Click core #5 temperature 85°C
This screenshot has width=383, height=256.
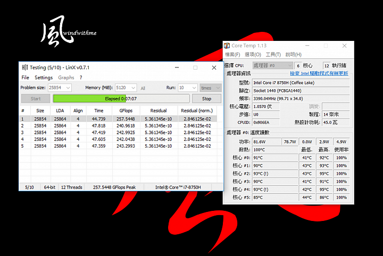pyautogui.click(x=275, y=198)
